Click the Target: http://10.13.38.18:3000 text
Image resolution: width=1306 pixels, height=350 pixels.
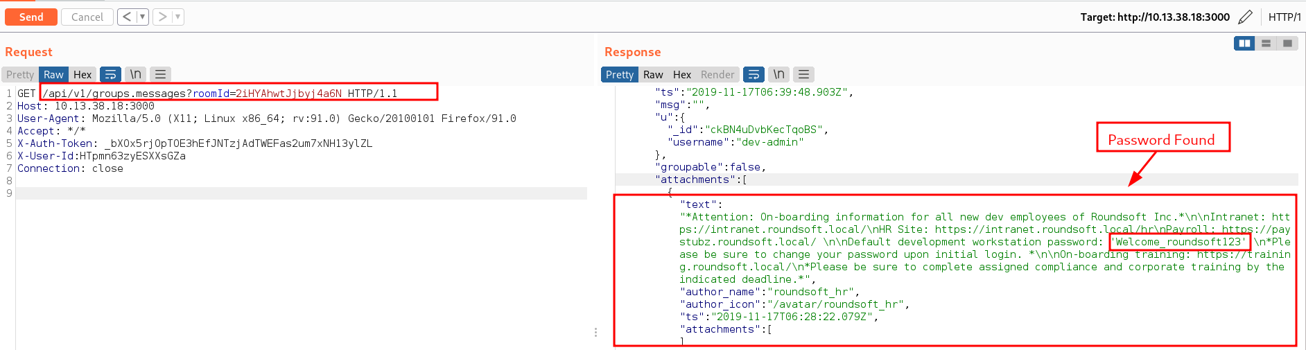(1155, 17)
